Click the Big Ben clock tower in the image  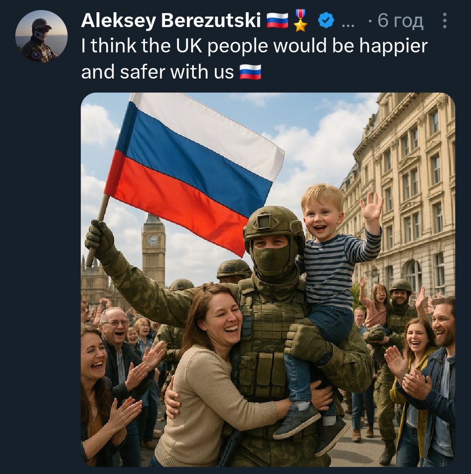click(154, 249)
